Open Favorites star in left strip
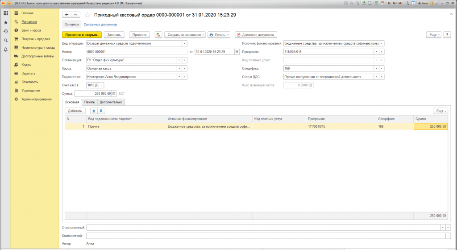 tap(5, 22)
